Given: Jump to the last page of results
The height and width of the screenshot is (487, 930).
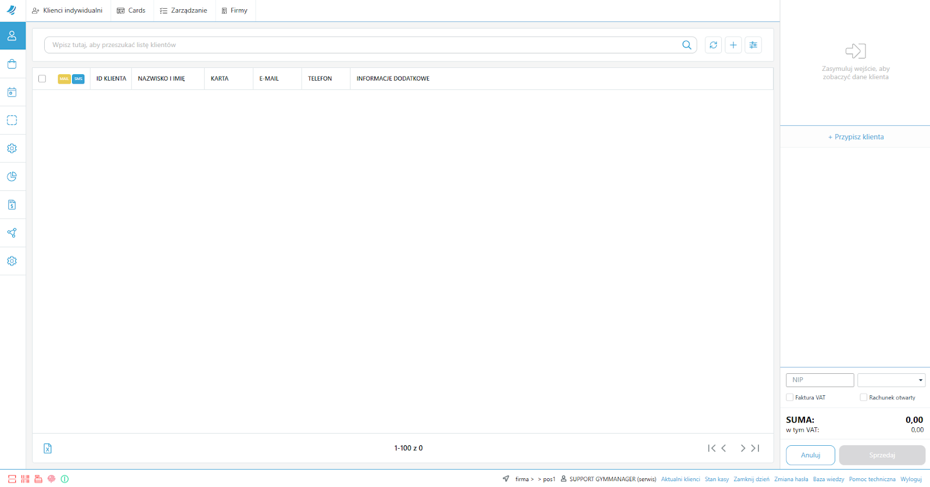Looking at the screenshot, I should point(756,448).
